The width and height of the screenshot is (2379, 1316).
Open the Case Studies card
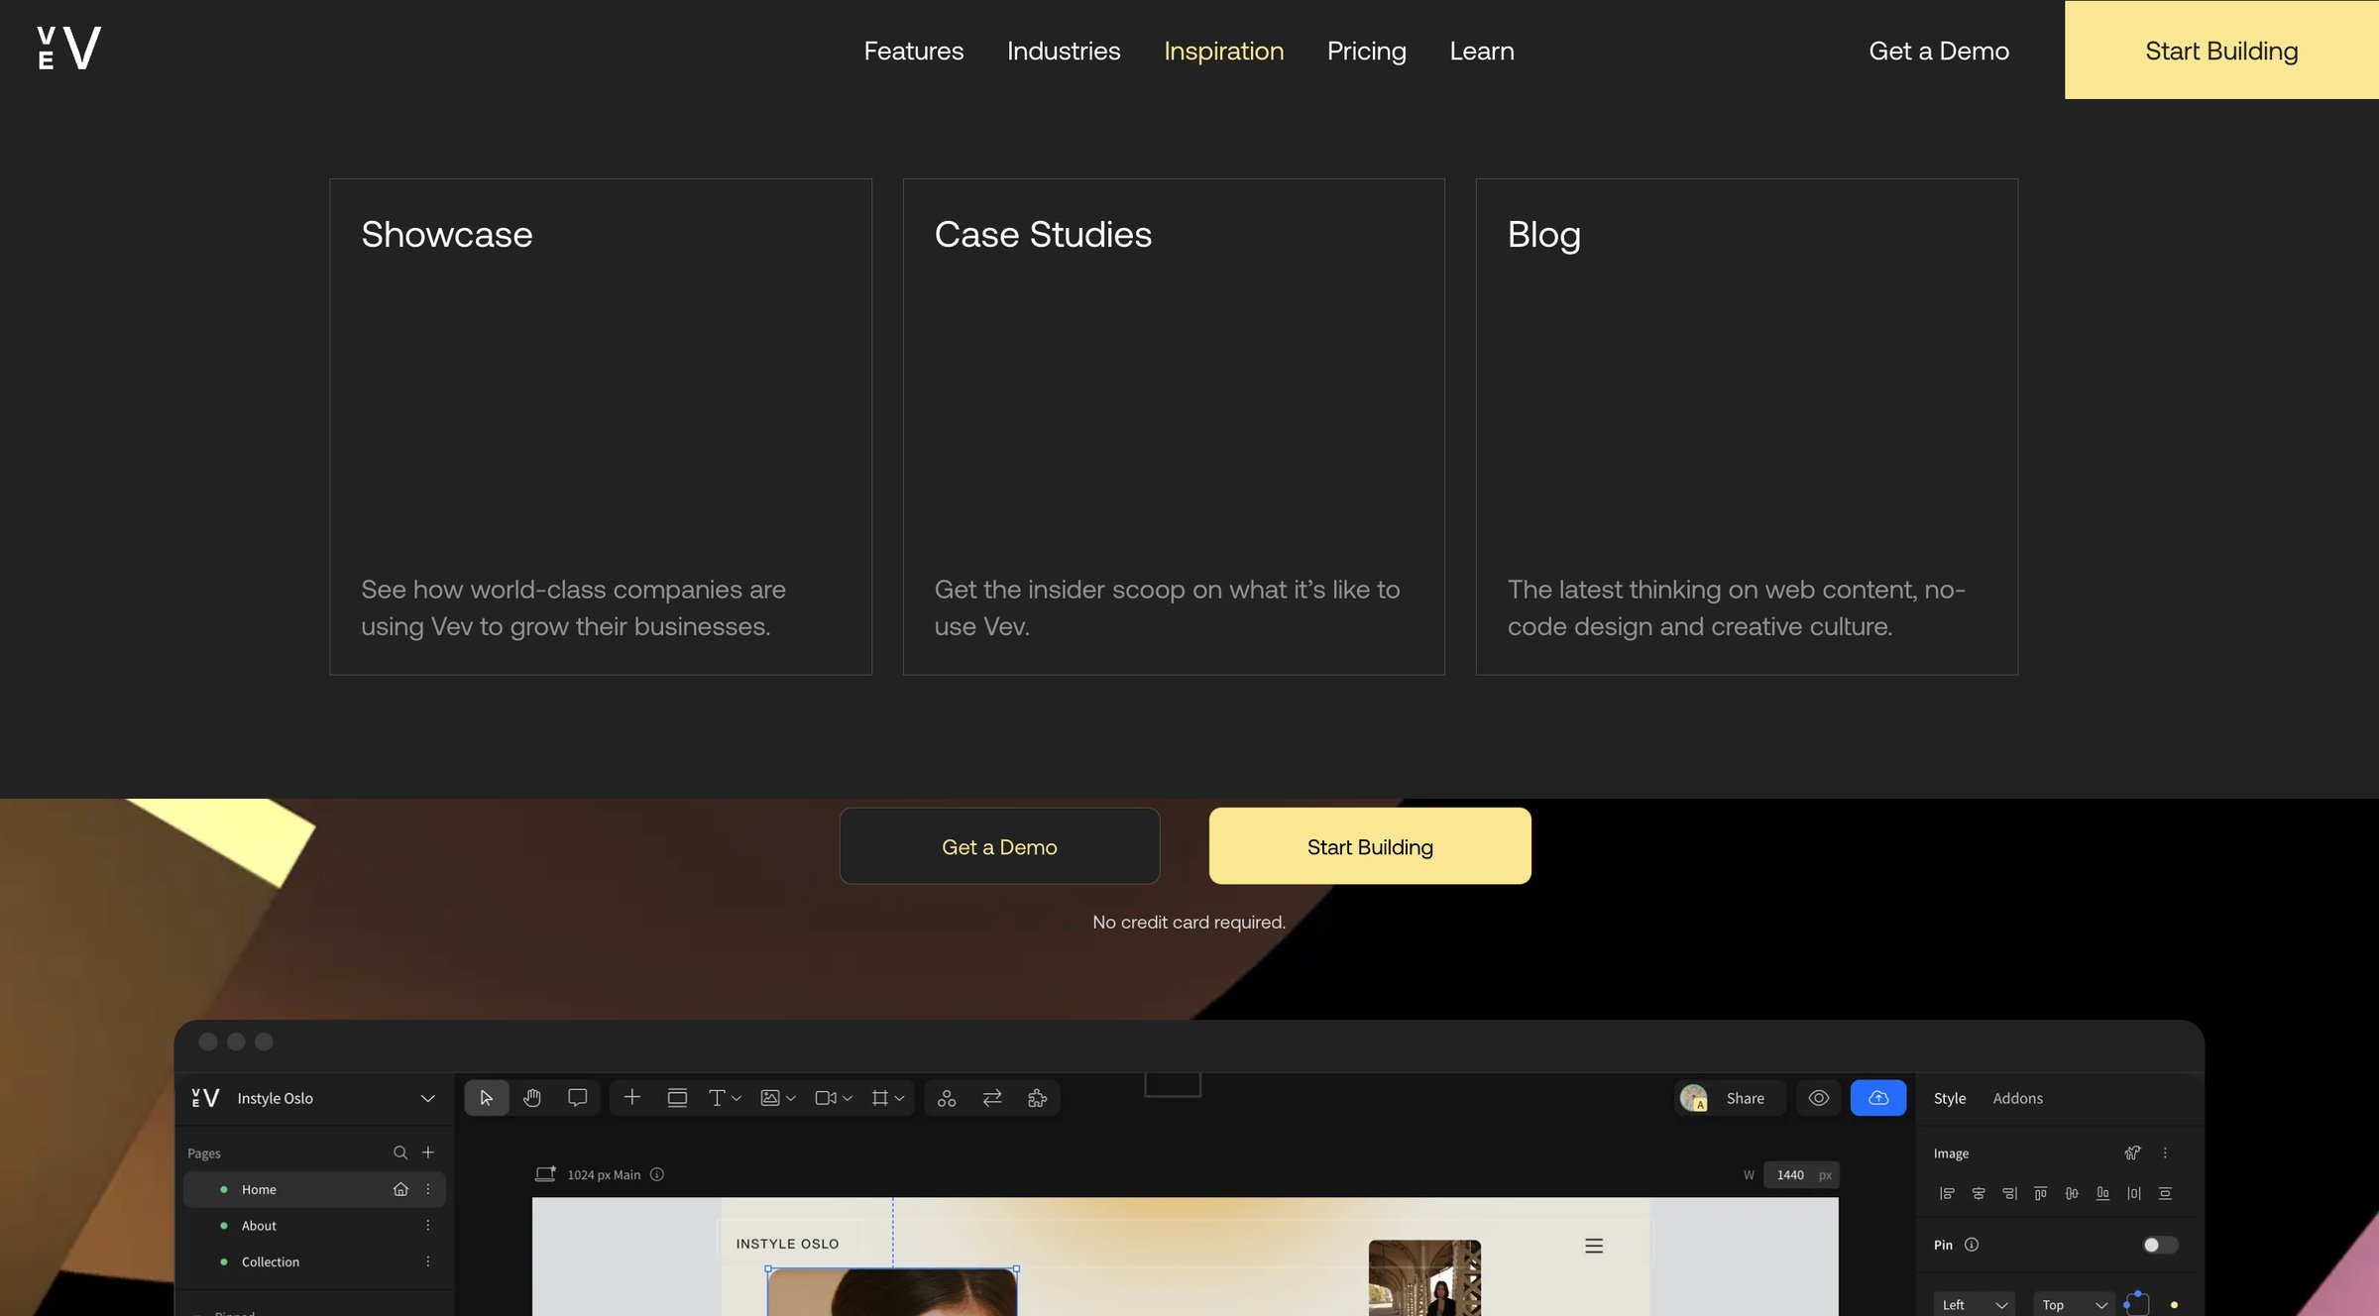point(1174,427)
